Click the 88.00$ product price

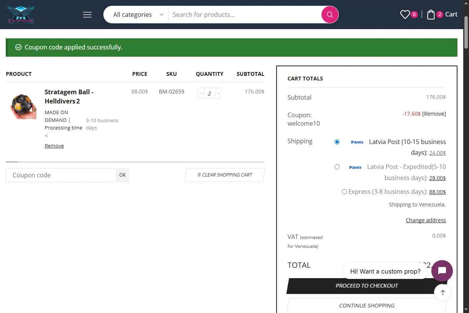(139, 92)
